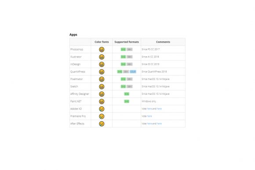Open the second 'here' link for After Effects

(159, 124)
